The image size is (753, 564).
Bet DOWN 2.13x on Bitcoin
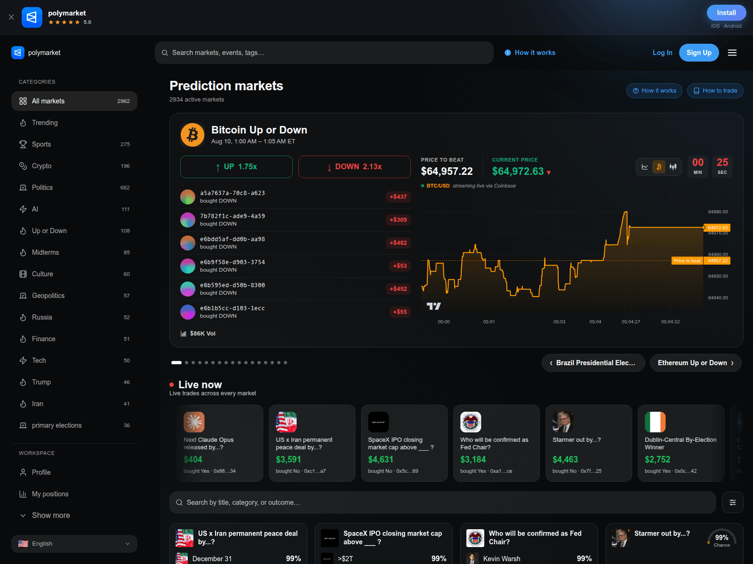(354, 167)
